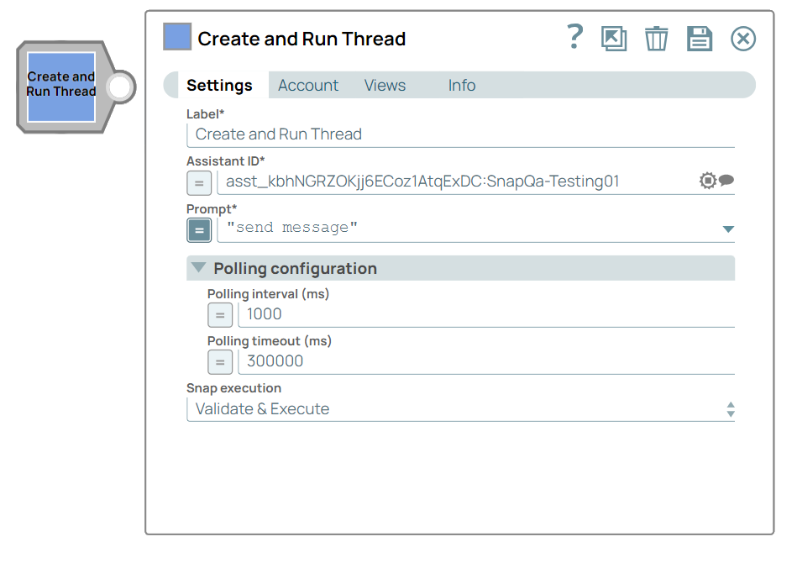Click the Polling interval value 1000
This screenshot has width=797, height=563.
click(x=265, y=314)
